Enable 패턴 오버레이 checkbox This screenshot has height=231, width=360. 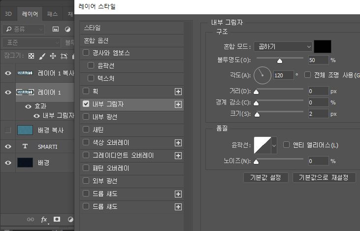(86, 168)
